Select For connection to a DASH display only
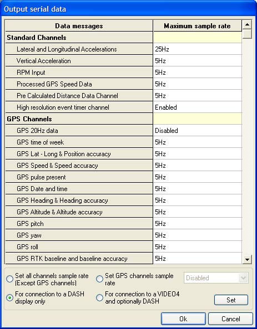 9,297
